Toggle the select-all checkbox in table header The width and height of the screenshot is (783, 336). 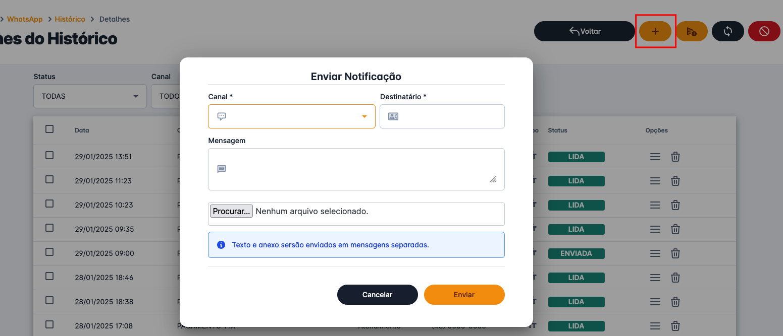click(x=49, y=129)
